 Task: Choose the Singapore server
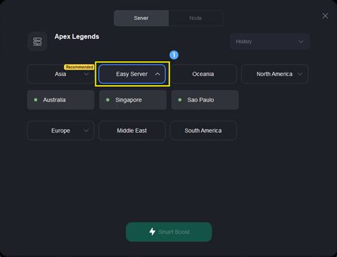[133, 100]
